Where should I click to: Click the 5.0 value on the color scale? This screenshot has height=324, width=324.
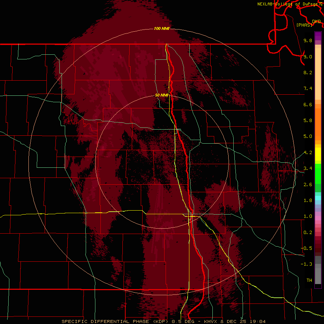pos(308,136)
